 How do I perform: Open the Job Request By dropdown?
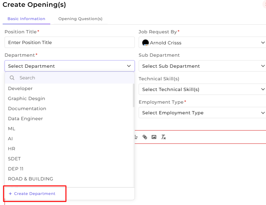click(202, 42)
